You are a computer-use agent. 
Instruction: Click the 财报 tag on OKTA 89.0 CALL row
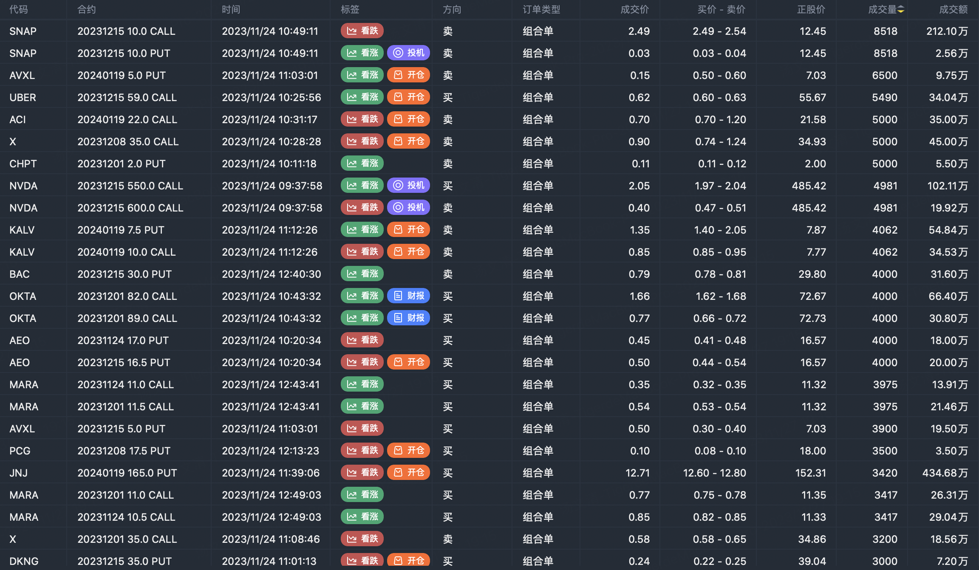click(408, 318)
